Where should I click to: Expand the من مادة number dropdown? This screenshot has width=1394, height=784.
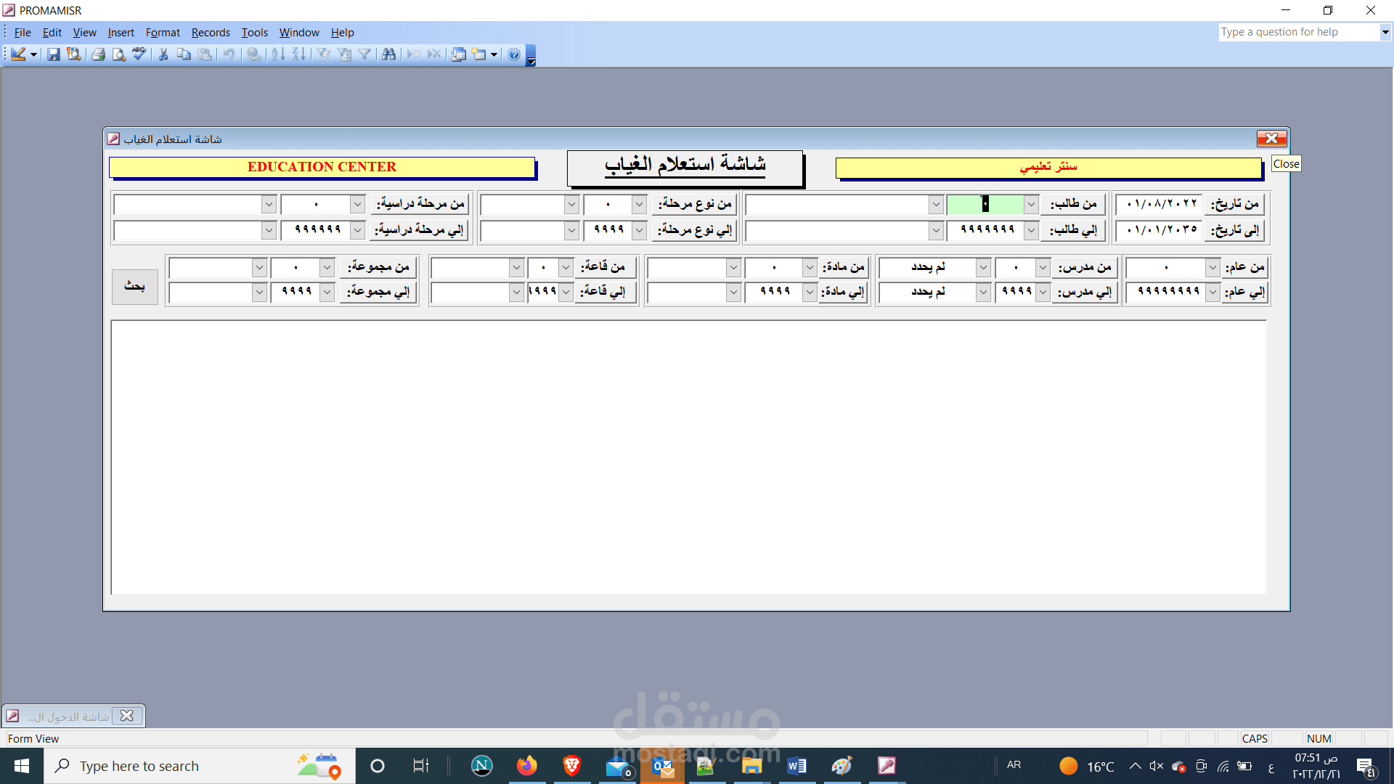810,268
